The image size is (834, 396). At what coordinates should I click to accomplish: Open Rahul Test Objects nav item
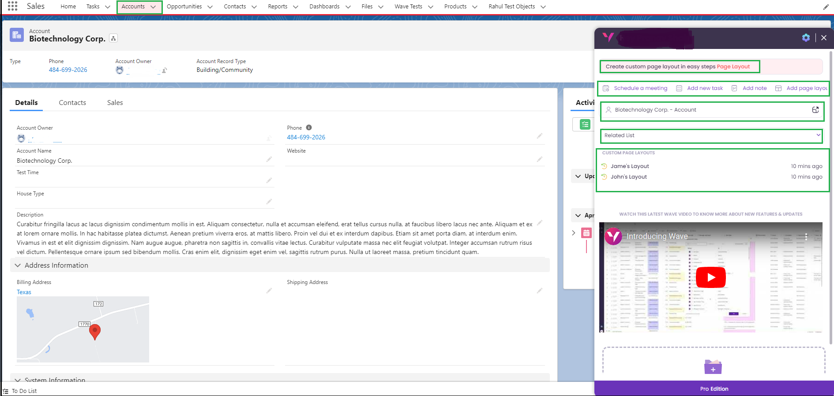(x=512, y=7)
